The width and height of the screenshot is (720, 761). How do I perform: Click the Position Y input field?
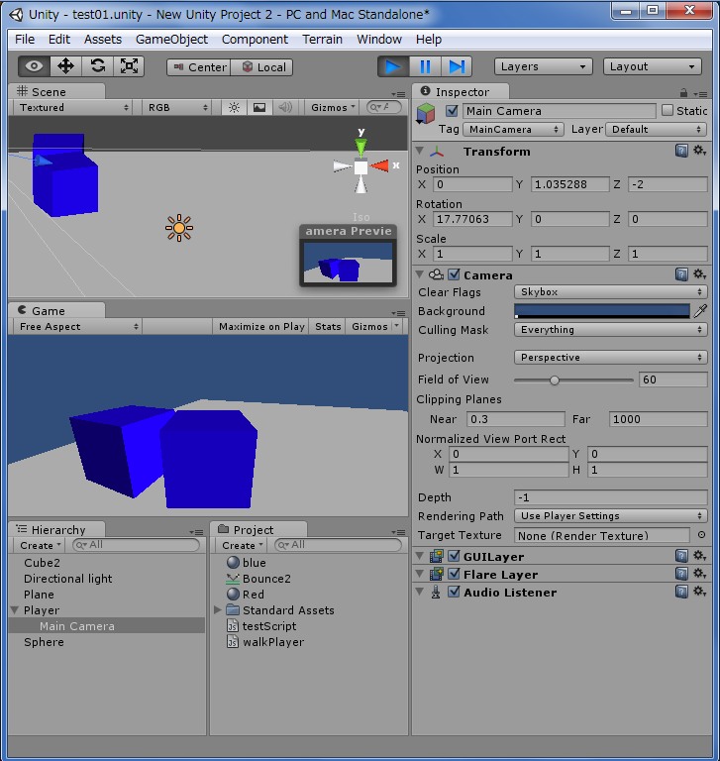569,184
